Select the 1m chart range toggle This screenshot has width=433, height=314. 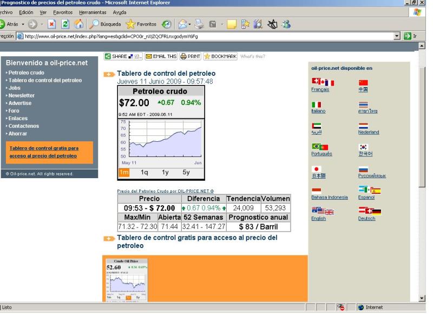pos(124,172)
